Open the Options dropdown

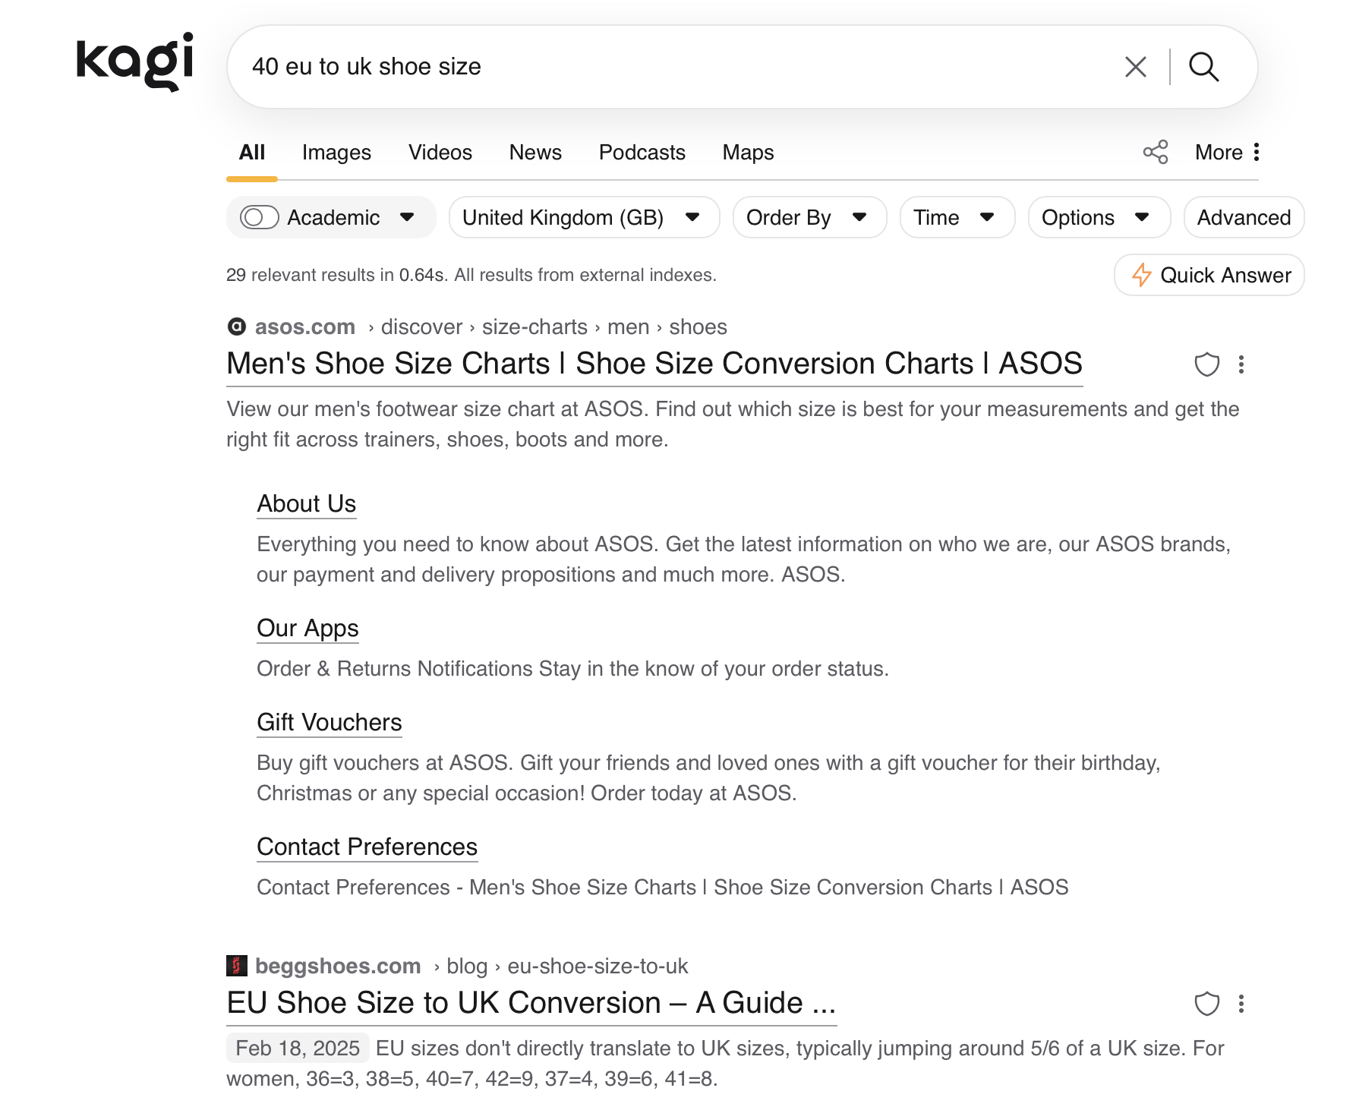click(x=1098, y=218)
